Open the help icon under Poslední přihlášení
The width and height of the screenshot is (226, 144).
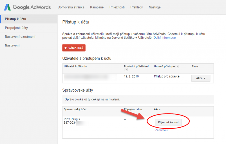click(x=126, y=70)
